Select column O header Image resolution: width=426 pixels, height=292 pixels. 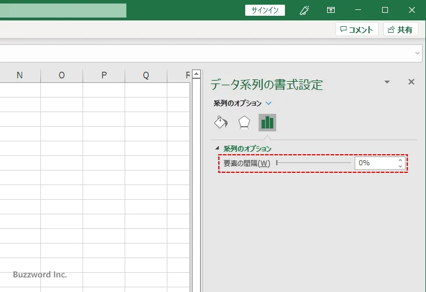pos(61,75)
